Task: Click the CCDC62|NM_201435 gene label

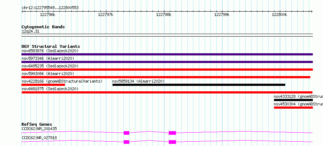Action: pos(39,129)
